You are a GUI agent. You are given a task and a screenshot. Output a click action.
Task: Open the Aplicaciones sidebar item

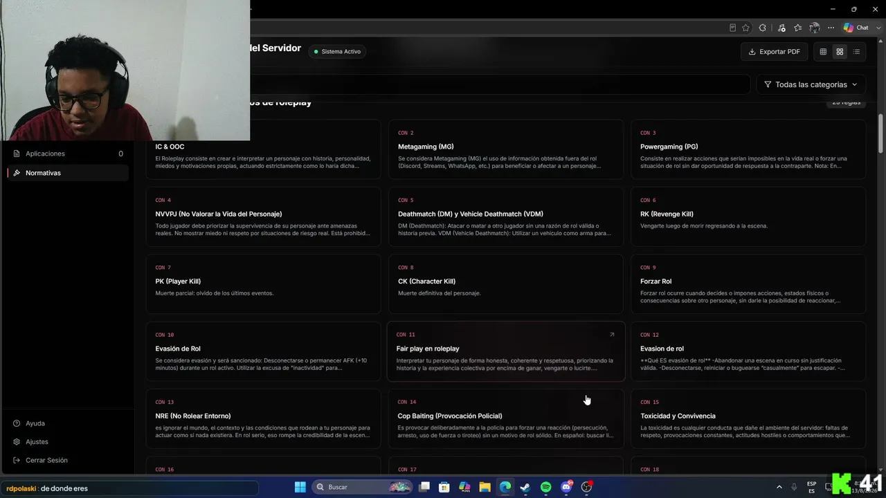[x=67, y=154]
